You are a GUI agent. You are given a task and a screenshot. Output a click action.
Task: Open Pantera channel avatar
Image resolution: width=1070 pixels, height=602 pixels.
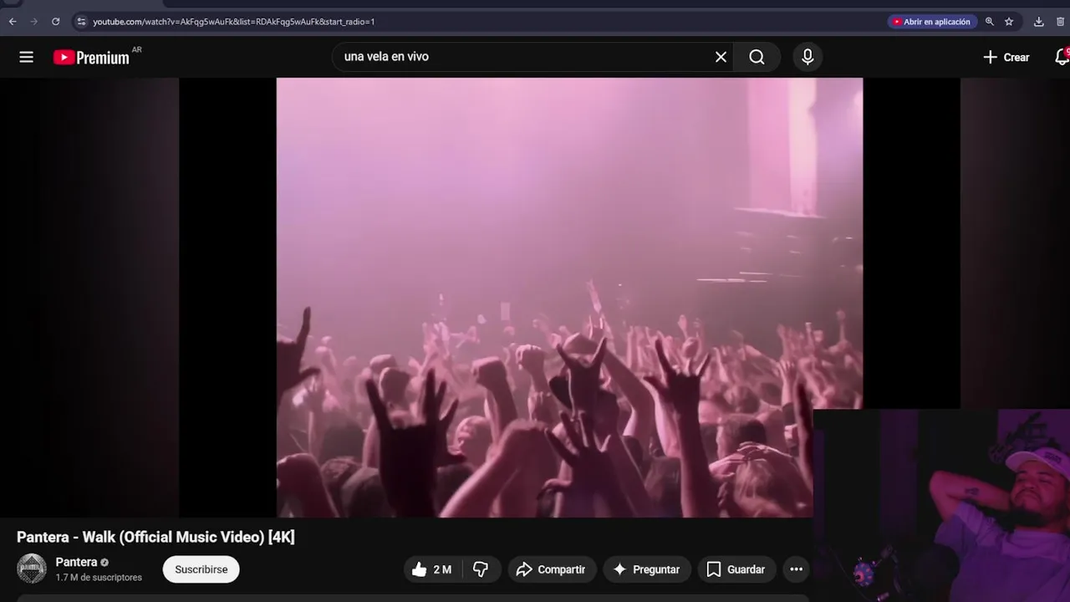click(x=32, y=569)
